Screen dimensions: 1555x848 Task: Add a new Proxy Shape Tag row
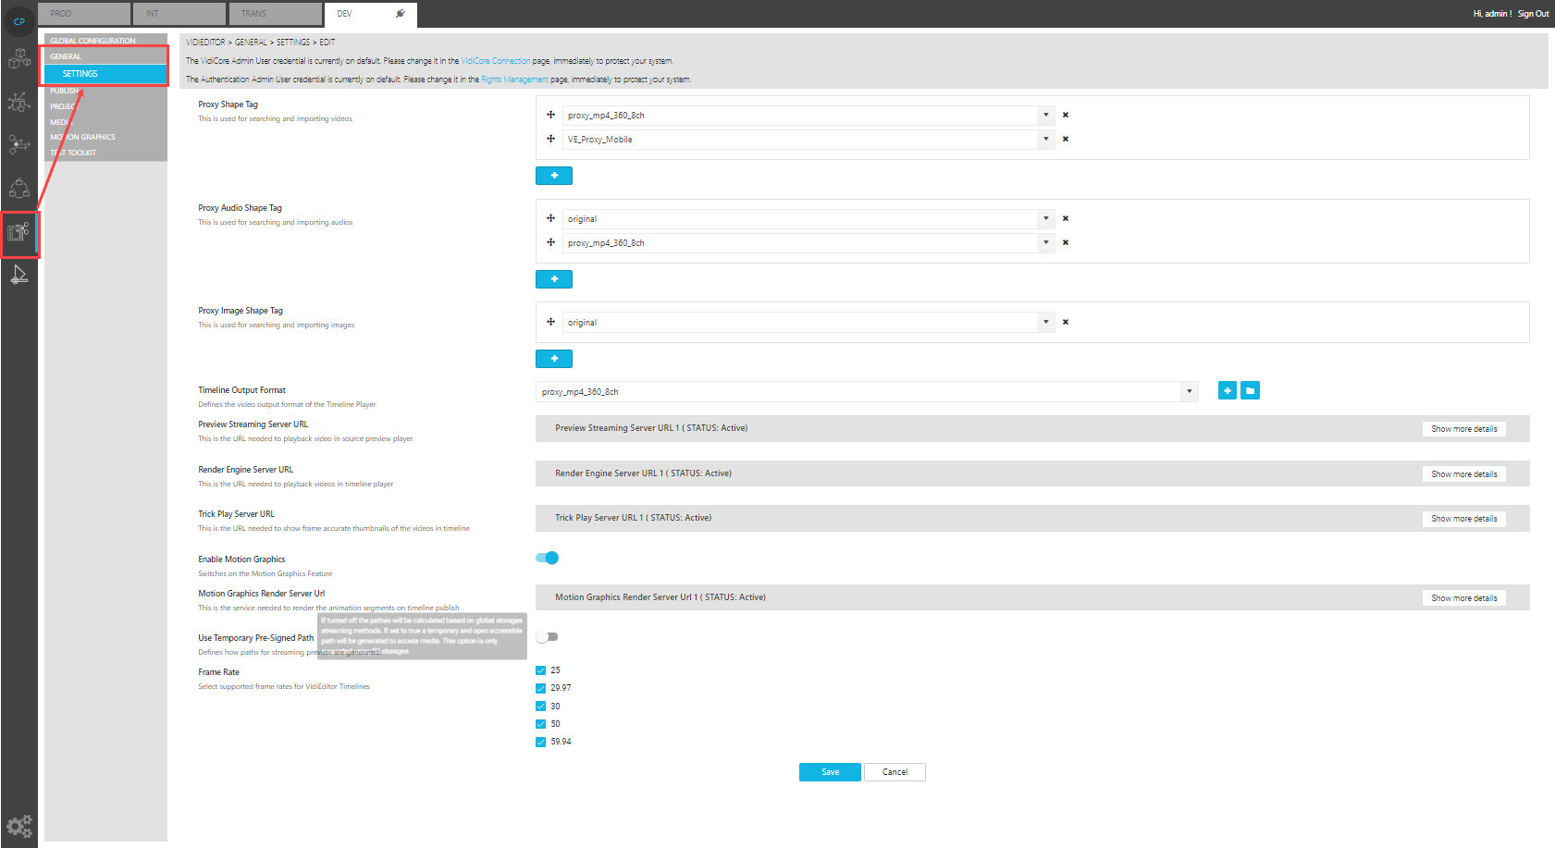(x=553, y=176)
